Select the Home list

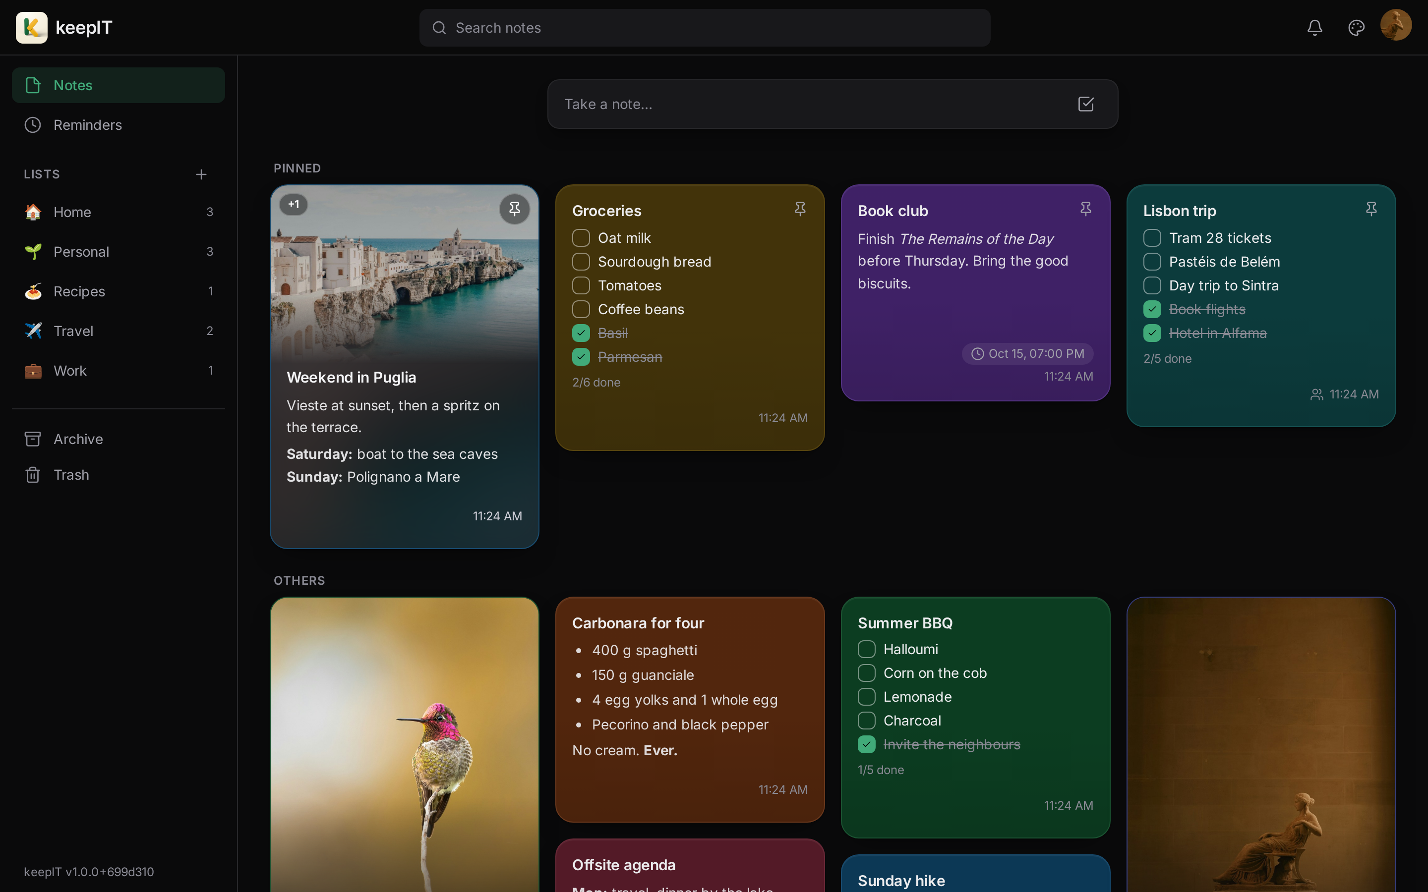point(118,213)
